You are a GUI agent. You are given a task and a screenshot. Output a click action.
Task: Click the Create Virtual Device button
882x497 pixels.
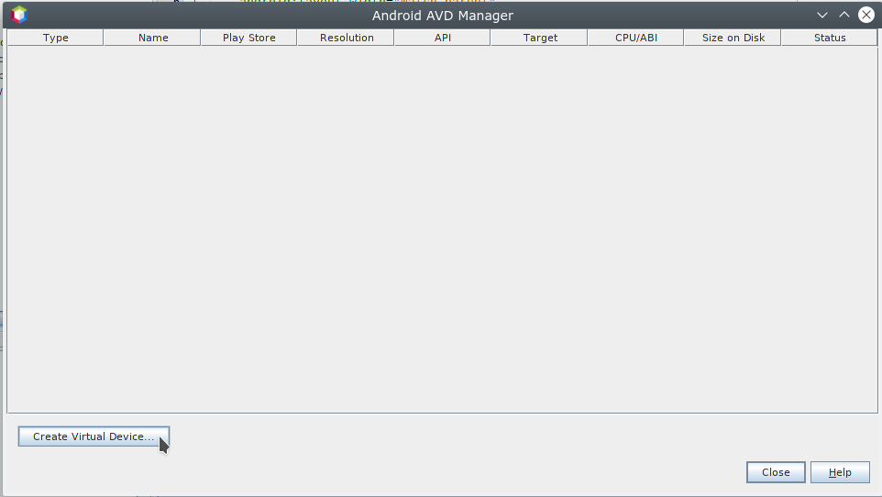94,436
